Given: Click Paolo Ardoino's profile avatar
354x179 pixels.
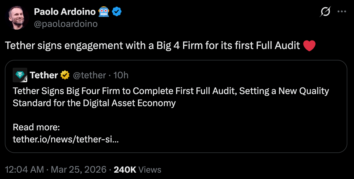Looking at the screenshot, I should 17,18.
